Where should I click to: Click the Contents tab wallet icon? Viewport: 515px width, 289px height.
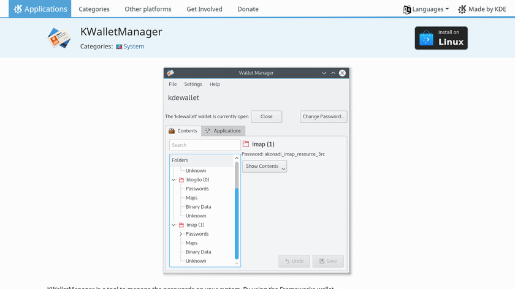(172, 130)
